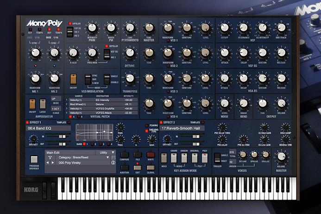Open Effect 2 type selector Reverb-Smooth Hall
This screenshot has width=321, height=214.
[x=182, y=128]
